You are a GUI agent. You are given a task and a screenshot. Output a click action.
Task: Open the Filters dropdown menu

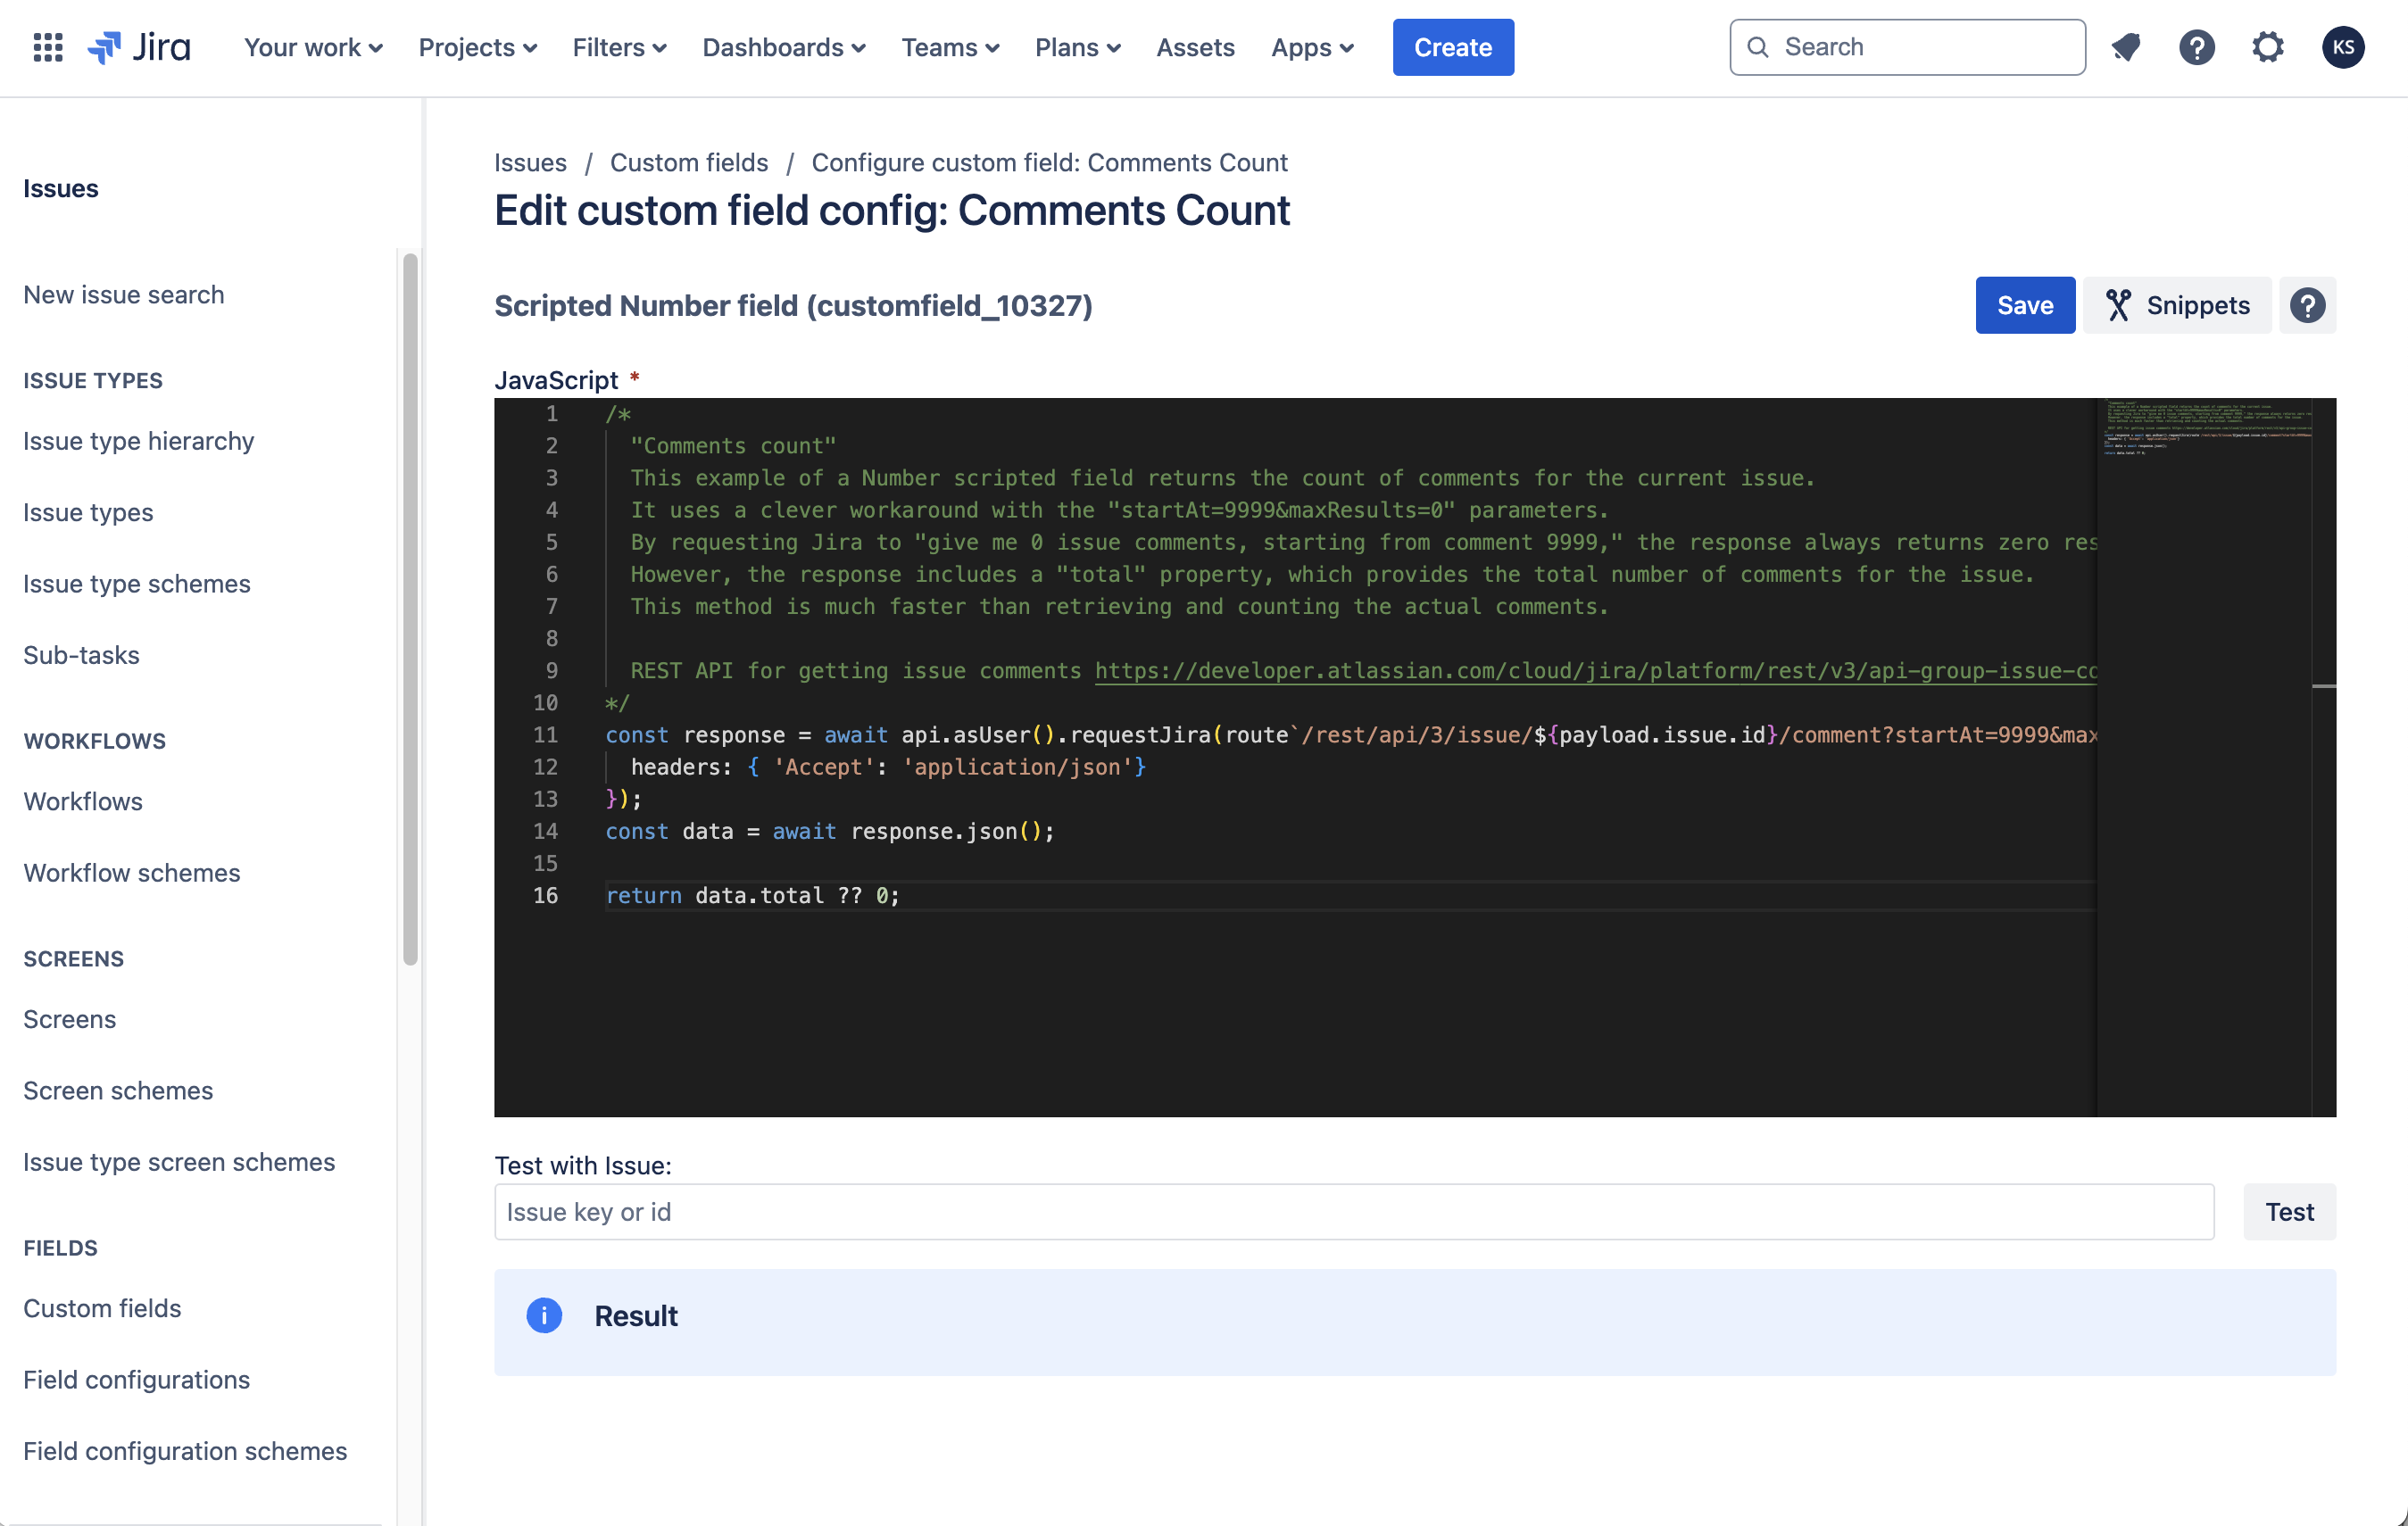coord(619,47)
